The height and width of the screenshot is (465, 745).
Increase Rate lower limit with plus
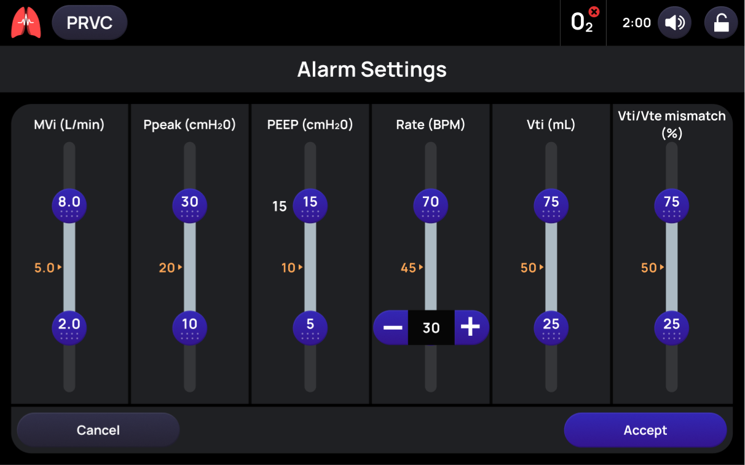tap(471, 327)
